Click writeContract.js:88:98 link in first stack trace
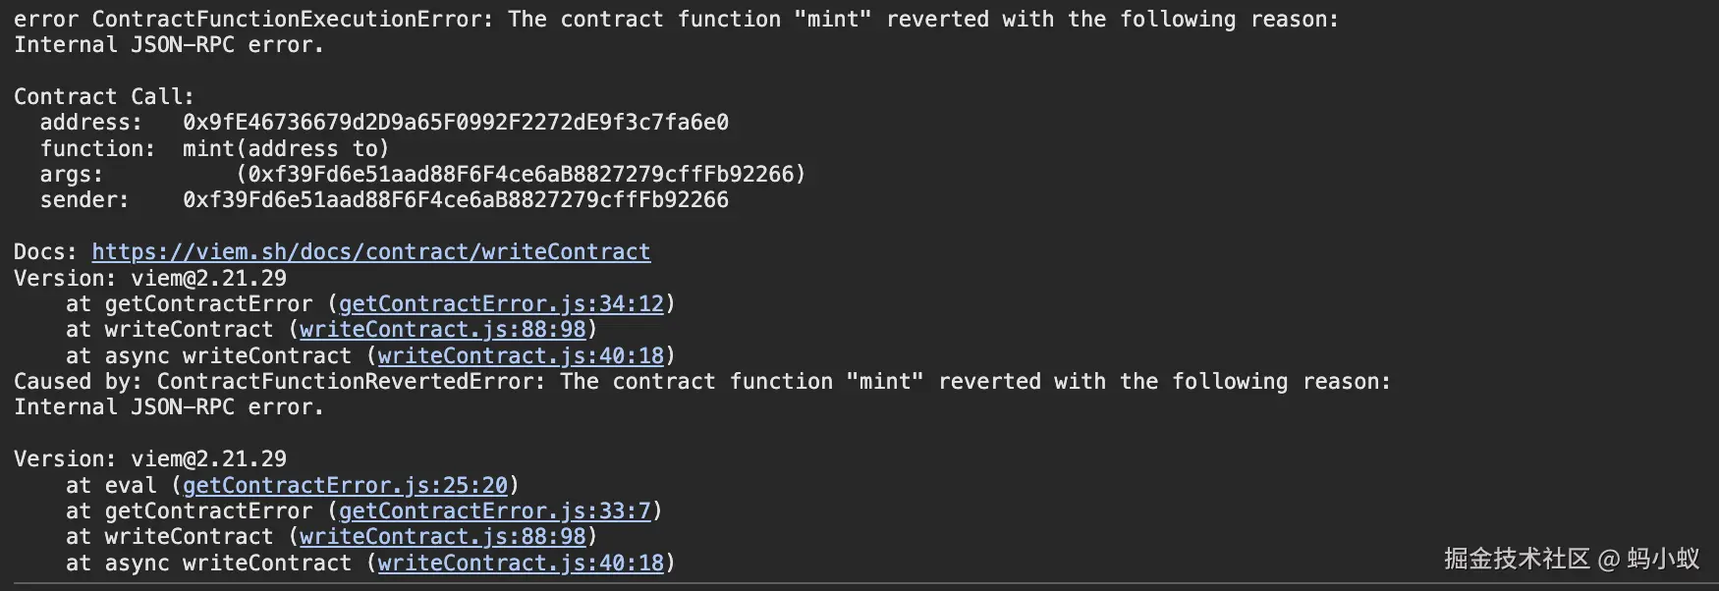The image size is (1719, 591). 442,330
